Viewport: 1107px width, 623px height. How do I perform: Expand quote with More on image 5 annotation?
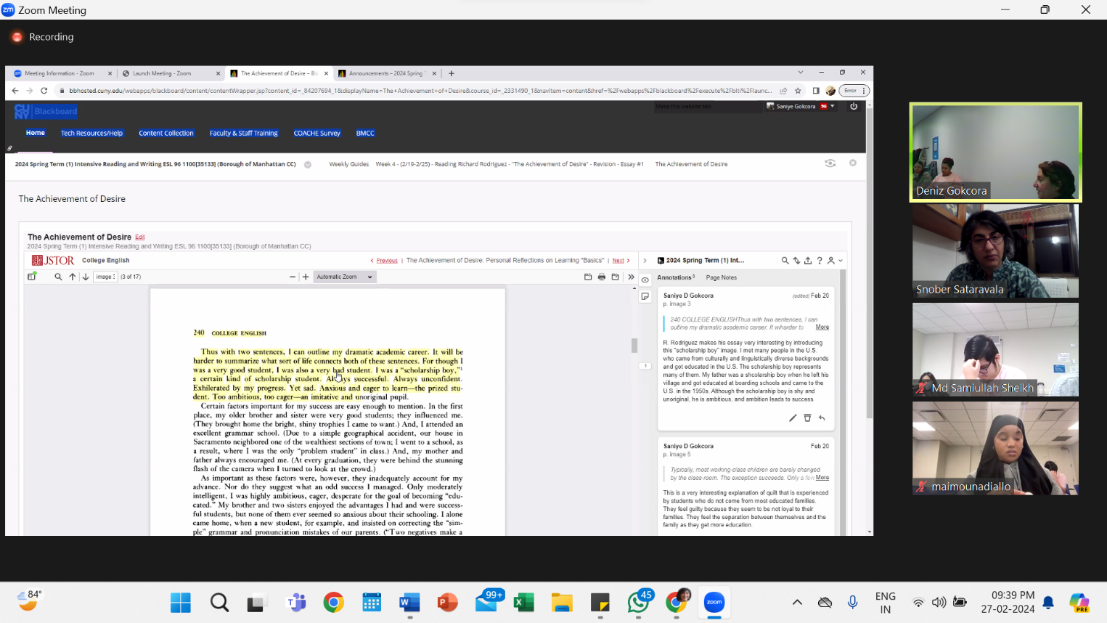(822, 478)
